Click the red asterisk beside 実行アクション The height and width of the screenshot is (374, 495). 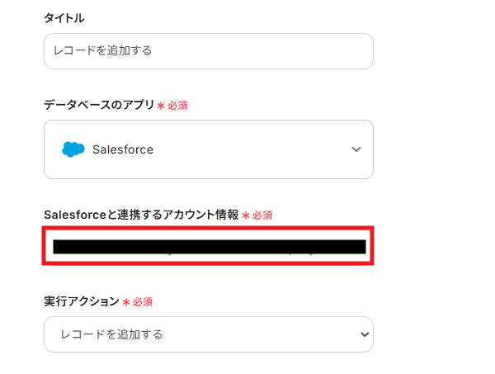click(126, 303)
